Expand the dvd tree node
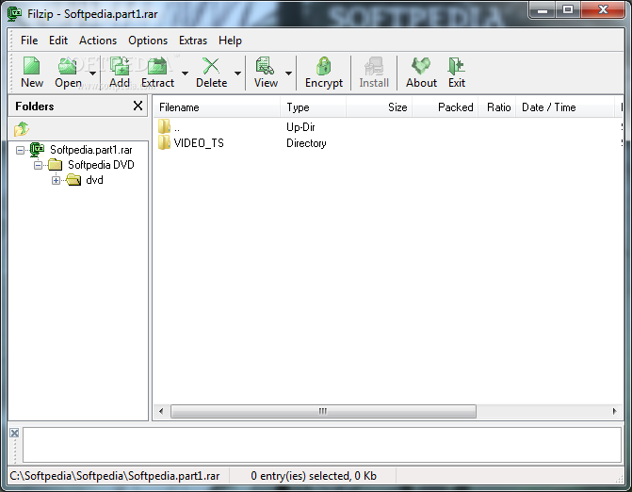632x492 pixels. (x=56, y=180)
